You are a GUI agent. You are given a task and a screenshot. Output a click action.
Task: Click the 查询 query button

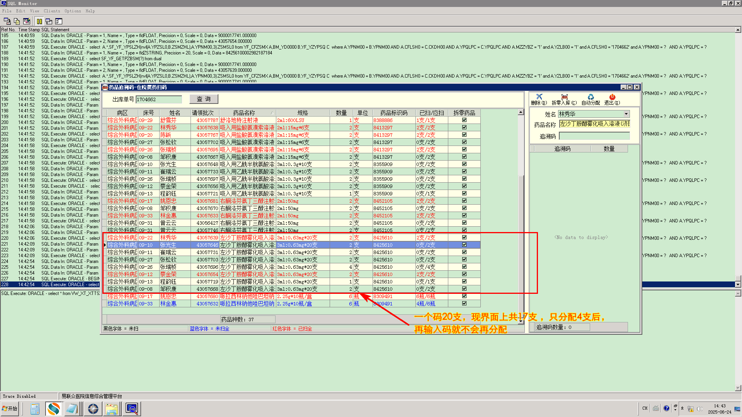click(x=204, y=99)
